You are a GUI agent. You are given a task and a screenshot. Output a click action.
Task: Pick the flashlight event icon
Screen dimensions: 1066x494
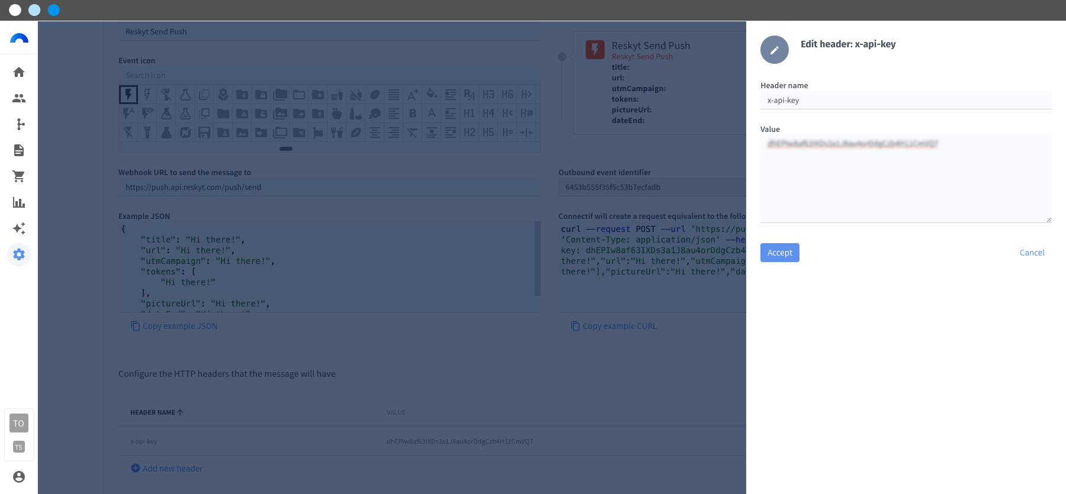147,133
